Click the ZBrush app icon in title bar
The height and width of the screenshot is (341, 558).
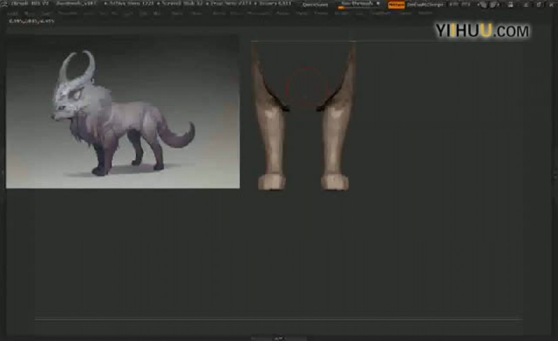click(x=4, y=4)
